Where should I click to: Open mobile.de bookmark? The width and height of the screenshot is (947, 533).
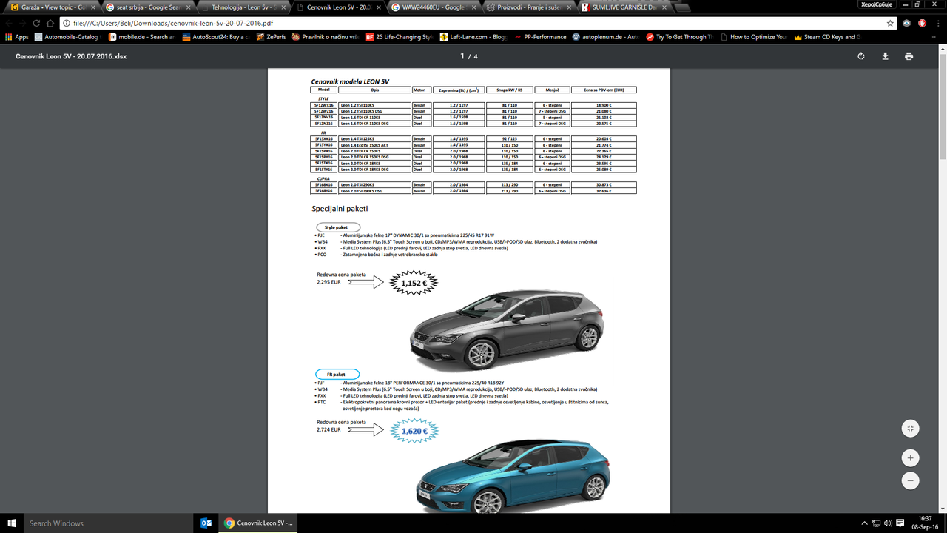pyautogui.click(x=143, y=37)
